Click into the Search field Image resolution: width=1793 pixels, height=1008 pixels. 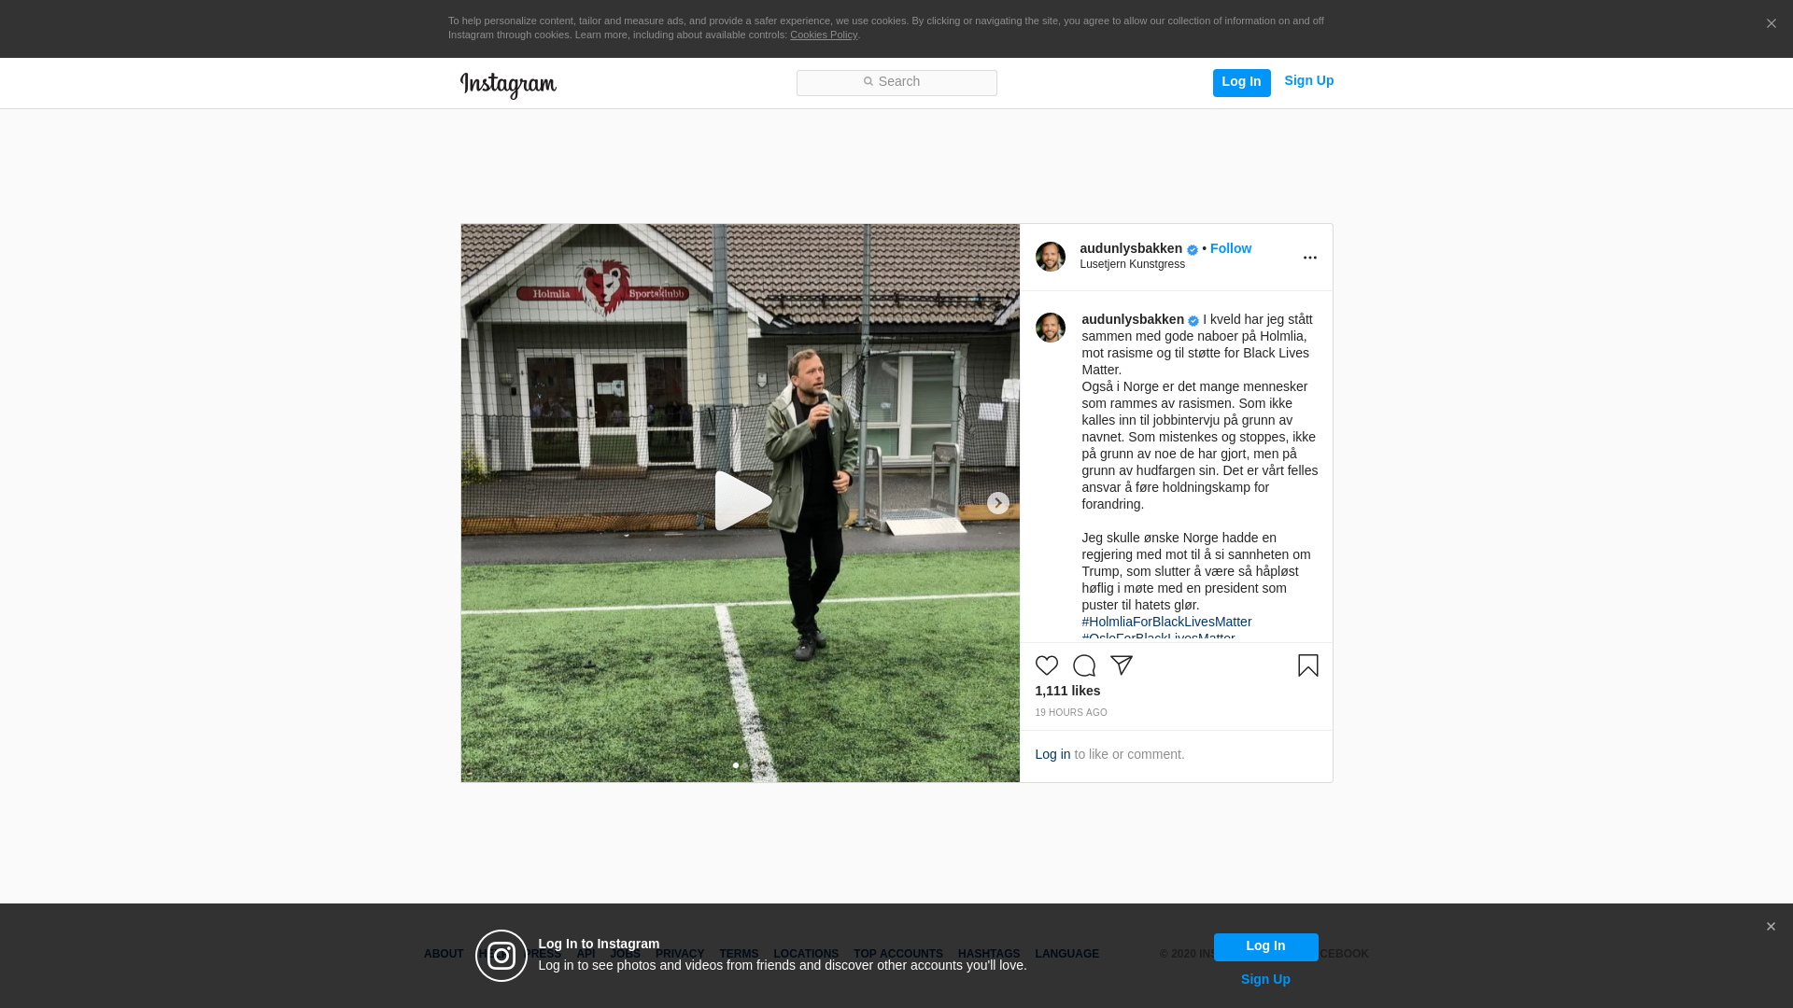(x=896, y=83)
